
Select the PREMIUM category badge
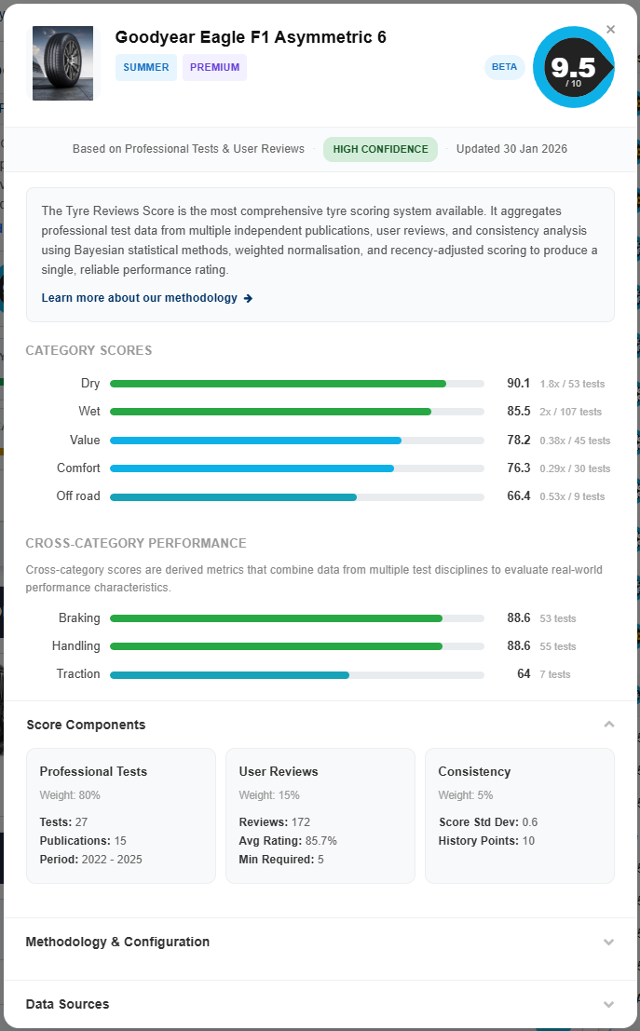coord(214,67)
